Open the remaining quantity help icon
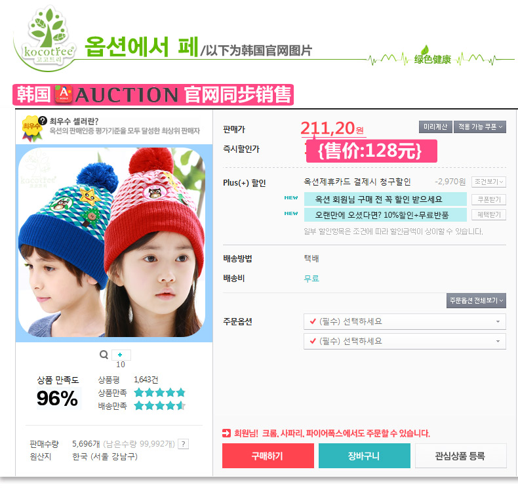The height and width of the screenshot is (501, 518). pyautogui.click(x=184, y=444)
